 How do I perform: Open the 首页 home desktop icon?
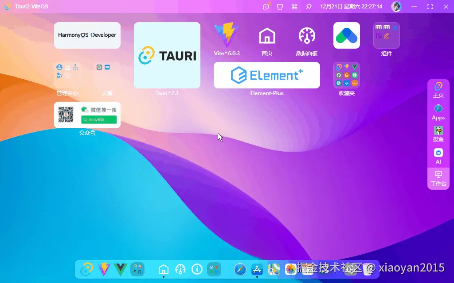click(266, 35)
